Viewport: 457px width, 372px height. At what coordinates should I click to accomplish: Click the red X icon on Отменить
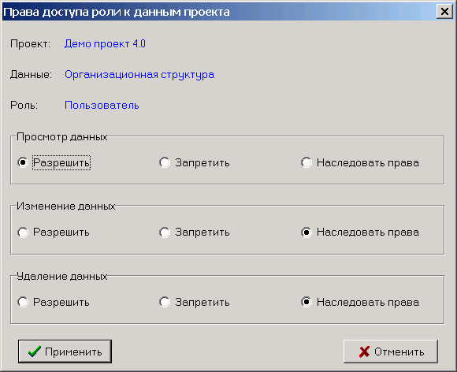coord(364,352)
